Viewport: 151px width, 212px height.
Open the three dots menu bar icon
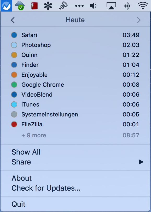tap(79, 6)
